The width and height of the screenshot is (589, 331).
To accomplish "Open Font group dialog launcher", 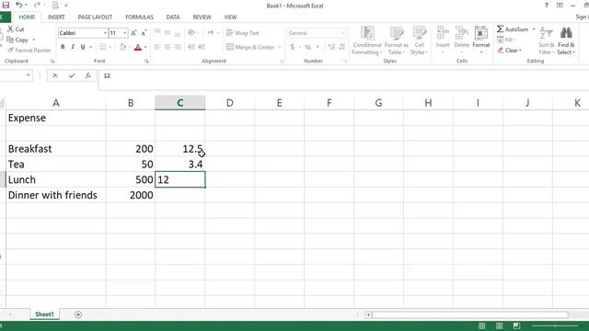I will pyautogui.click(x=146, y=61).
